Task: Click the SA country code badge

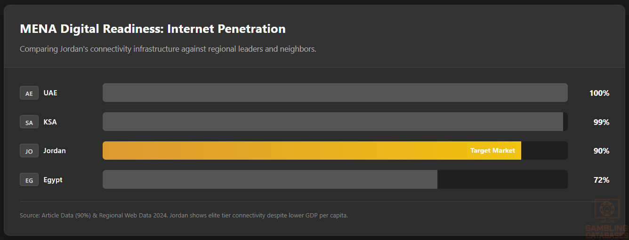Action: [29, 122]
